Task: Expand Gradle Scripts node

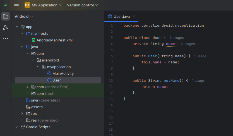Action: (17, 127)
